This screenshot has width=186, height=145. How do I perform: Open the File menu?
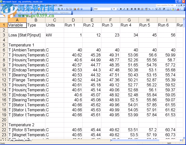(x=6, y=5)
